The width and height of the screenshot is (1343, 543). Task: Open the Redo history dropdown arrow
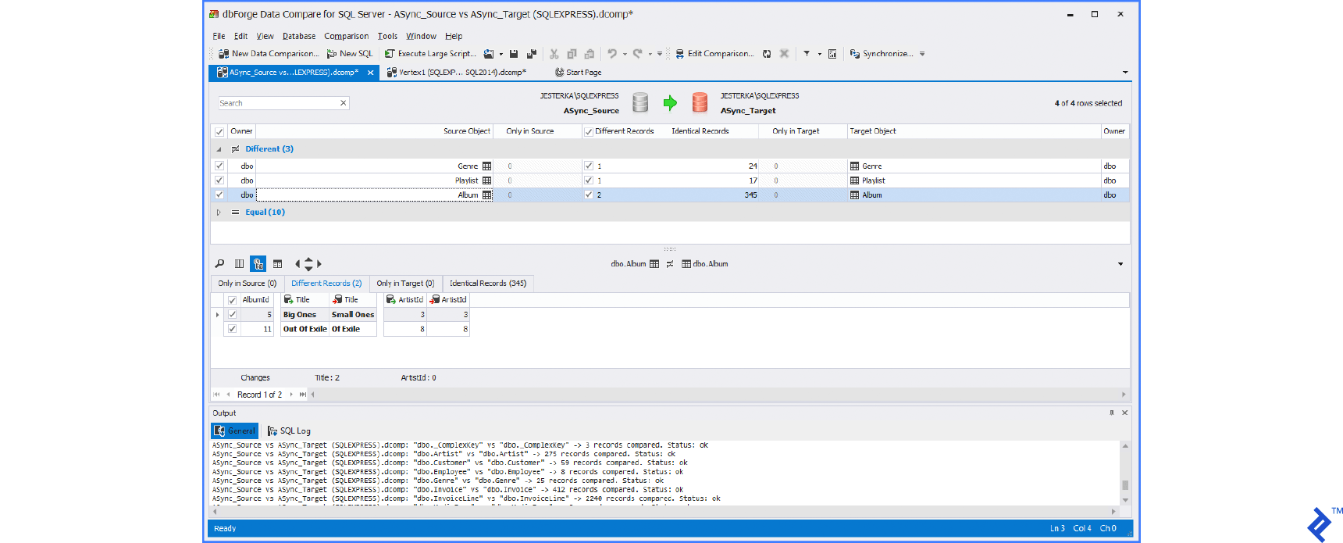pyautogui.click(x=650, y=54)
